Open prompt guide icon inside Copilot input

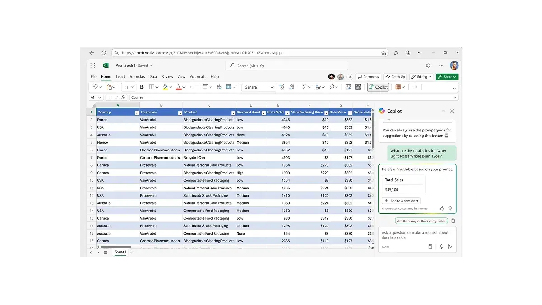point(430,247)
